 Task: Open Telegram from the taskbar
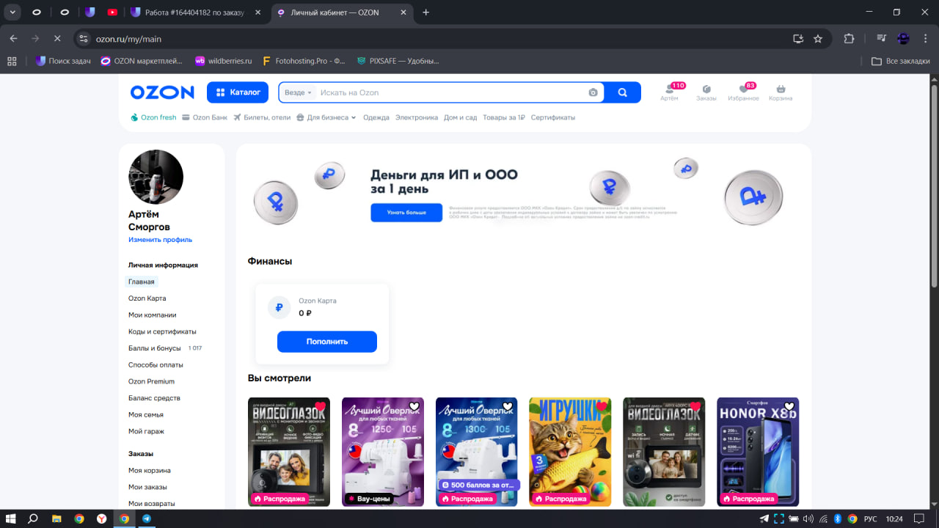[x=147, y=518]
